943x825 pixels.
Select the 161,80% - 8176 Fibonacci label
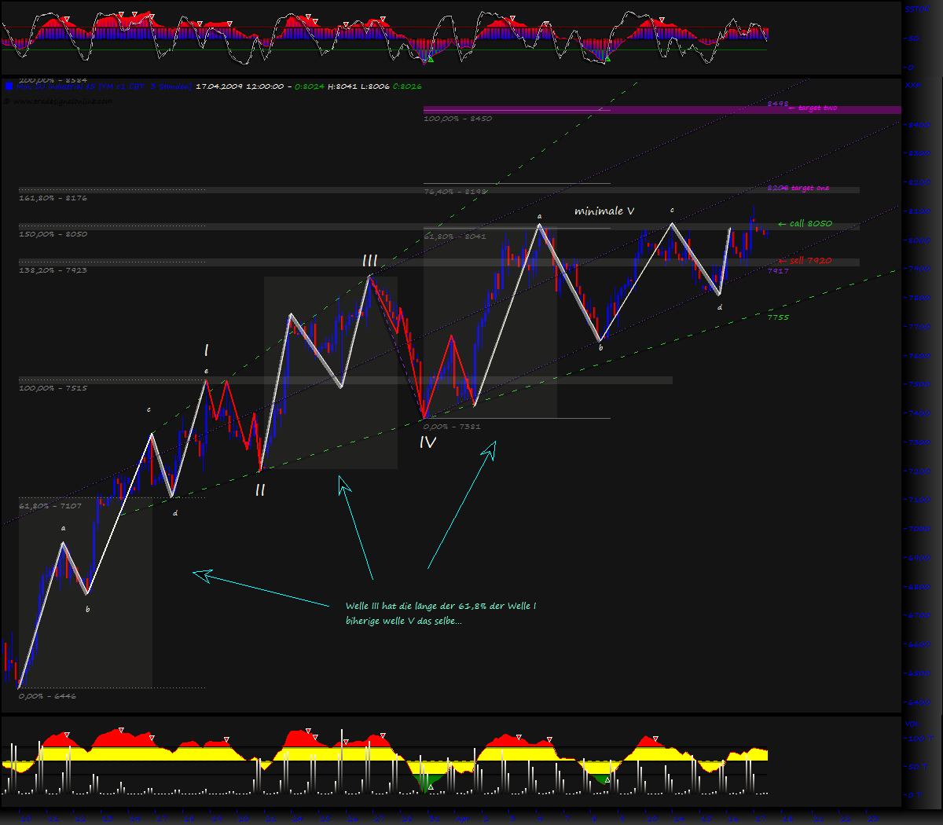[x=53, y=198]
